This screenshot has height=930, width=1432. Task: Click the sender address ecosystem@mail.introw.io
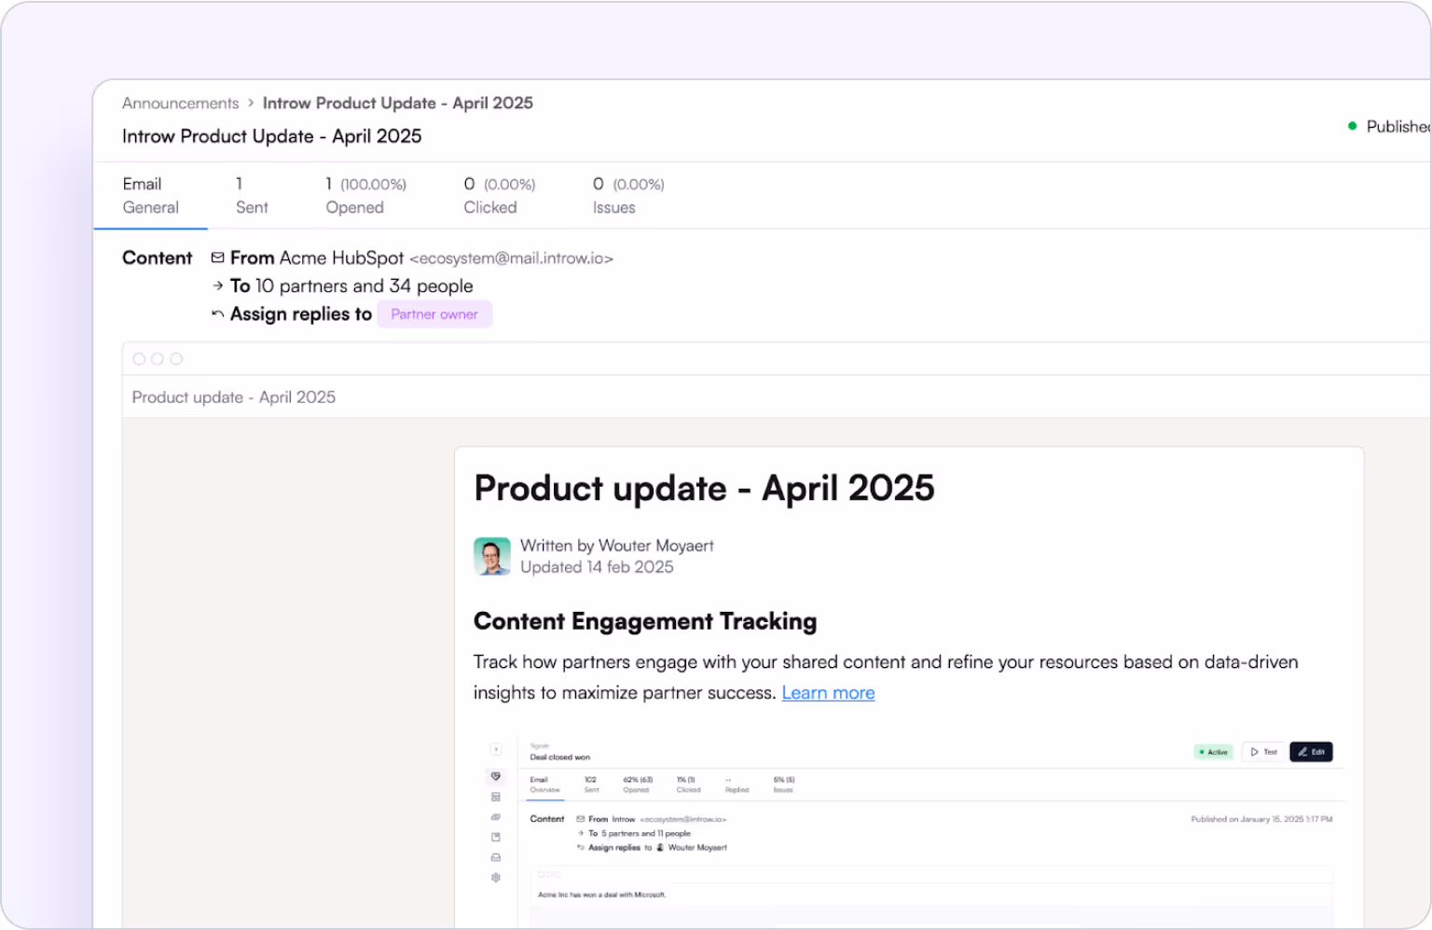(x=511, y=258)
